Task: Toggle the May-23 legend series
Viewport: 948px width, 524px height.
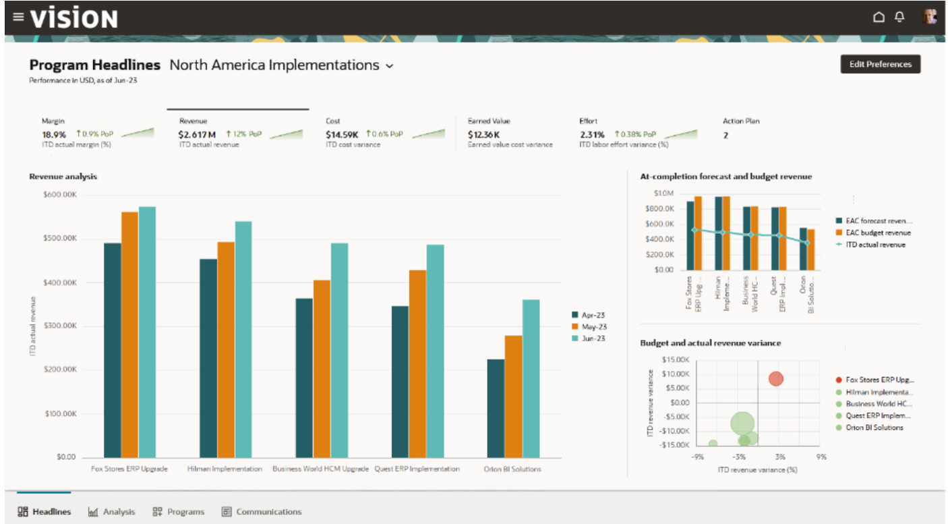Action: point(589,326)
